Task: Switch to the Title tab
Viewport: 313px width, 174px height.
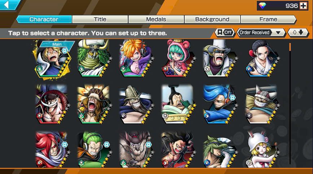Action: click(x=100, y=19)
